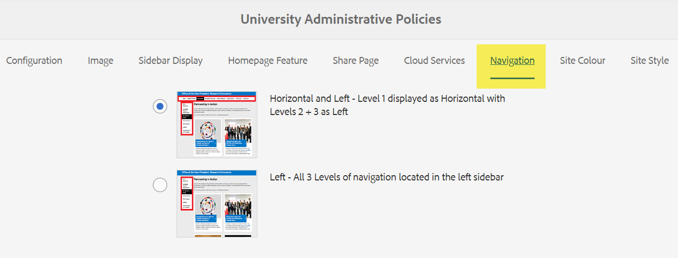Select the Horizontal and Left radio button
678x258 pixels.
tap(160, 106)
